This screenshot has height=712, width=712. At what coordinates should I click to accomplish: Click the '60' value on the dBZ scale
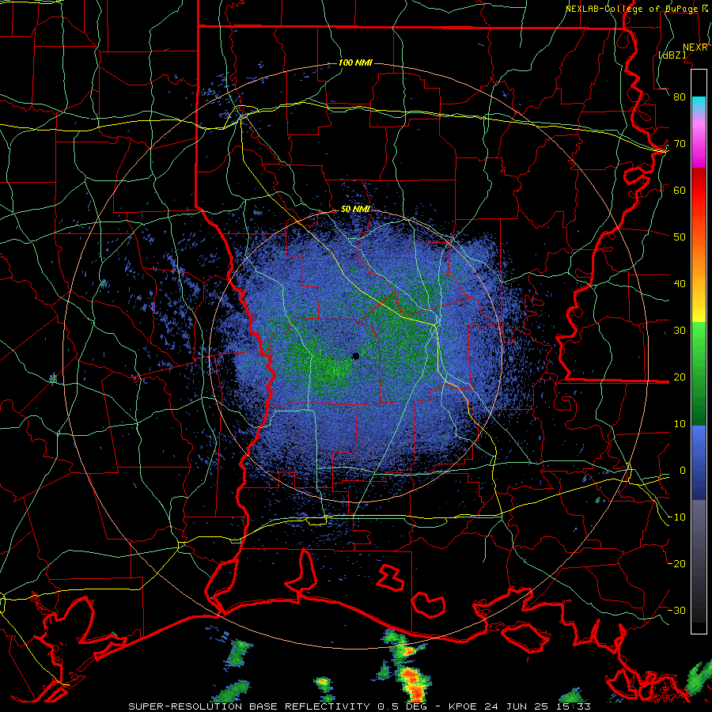[x=680, y=190]
